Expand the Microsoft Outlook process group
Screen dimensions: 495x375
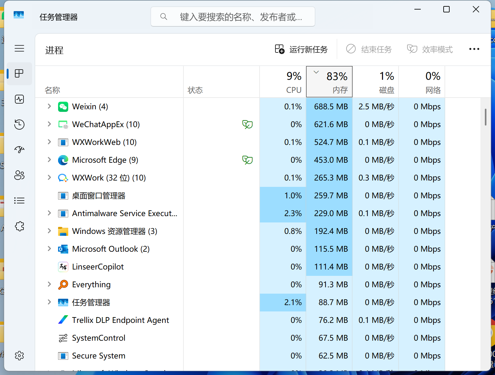49,249
